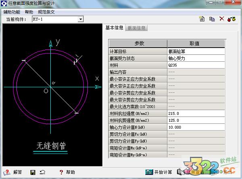Select the 最大容许剪应力安全系数 row
Viewport: 242px width, 179px height.
(138, 100)
